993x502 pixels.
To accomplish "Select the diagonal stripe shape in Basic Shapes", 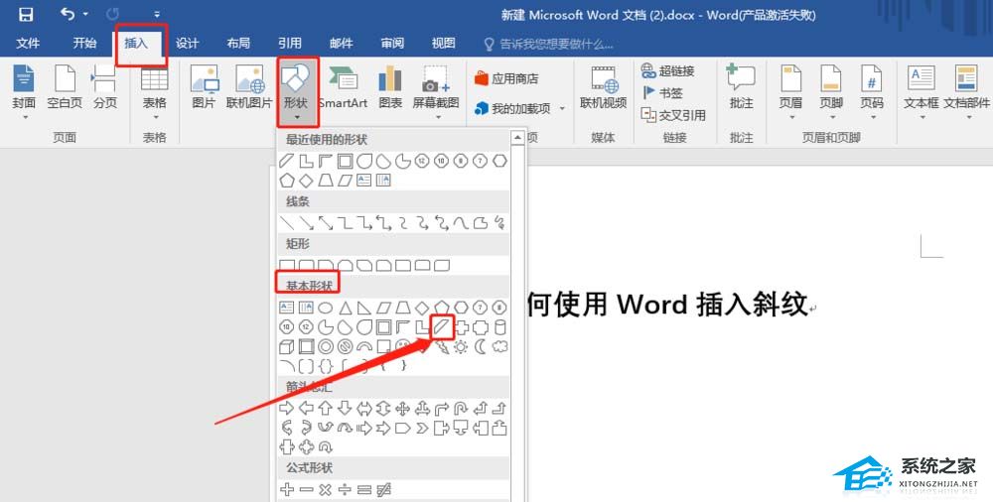I will point(443,326).
